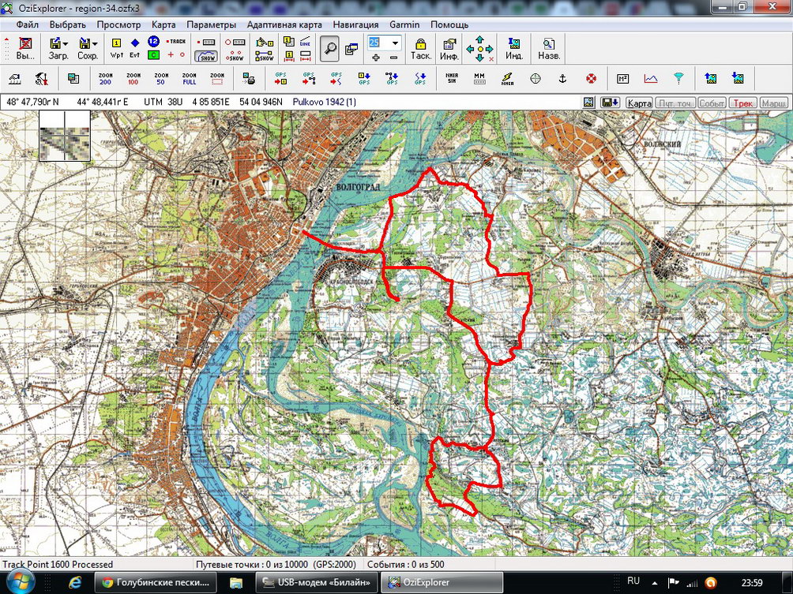Click the green C map comment icon

coord(153,55)
